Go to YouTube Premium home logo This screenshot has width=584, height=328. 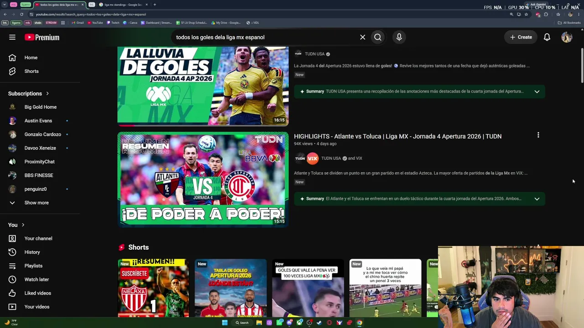point(42,37)
